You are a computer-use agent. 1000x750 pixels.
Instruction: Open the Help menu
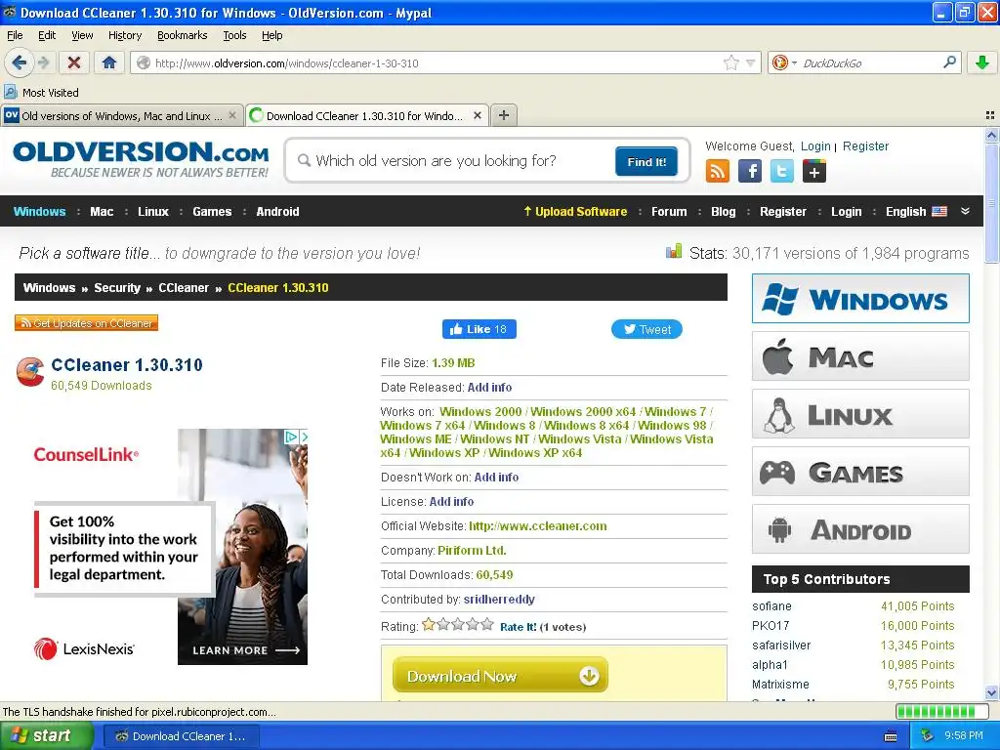click(x=272, y=35)
